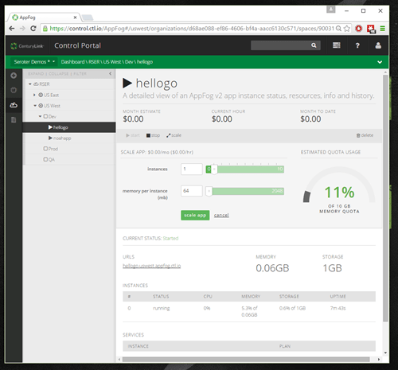Click the stop action
Viewport: 398px width, 370px height.
point(153,135)
